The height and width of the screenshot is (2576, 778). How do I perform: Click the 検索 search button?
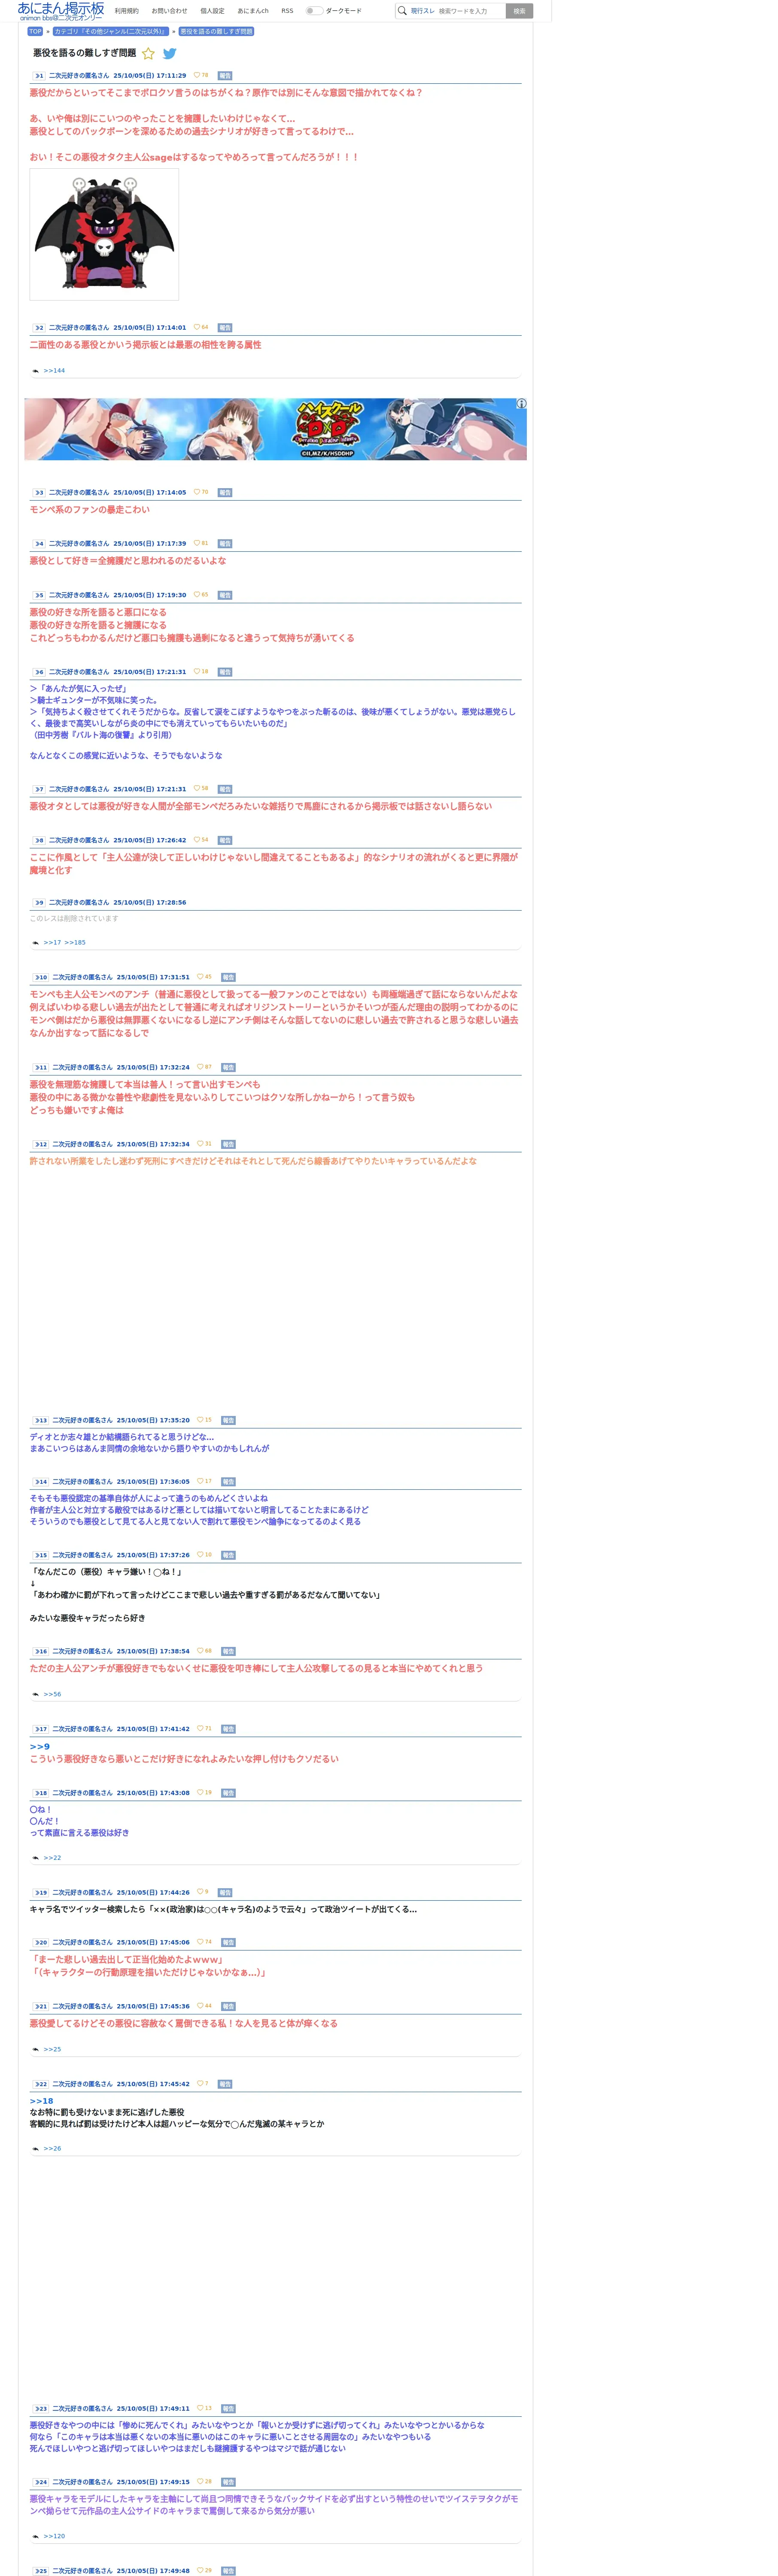tap(519, 11)
